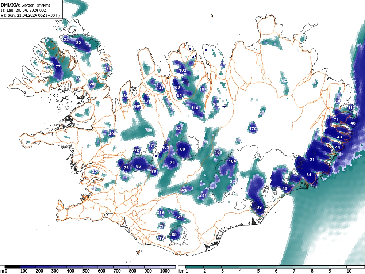Screen dimensions: 365x274
Task: Click the map value 131
Action: point(146,101)
